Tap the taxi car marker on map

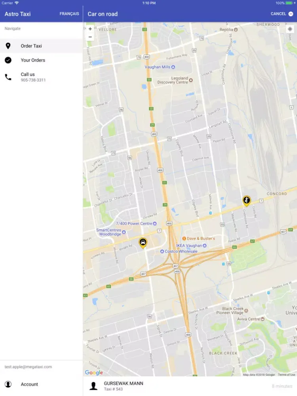click(143, 243)
